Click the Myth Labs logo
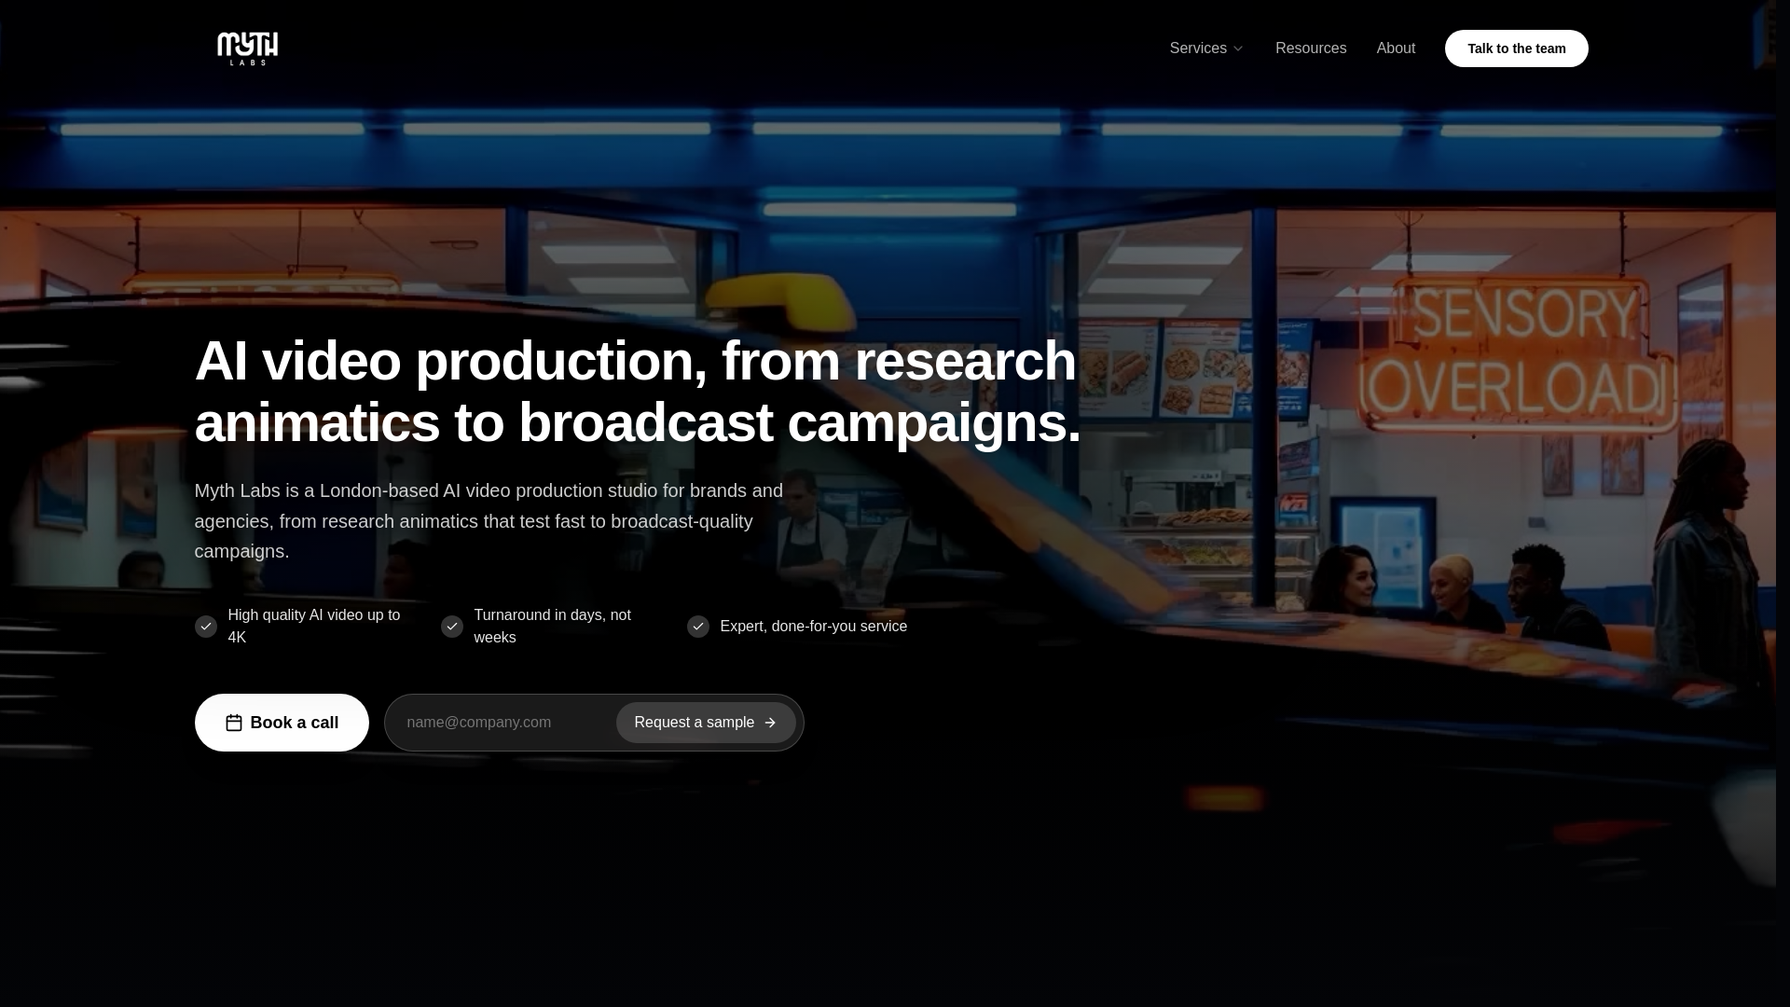 pyautogui.click(x=247, y=48)
